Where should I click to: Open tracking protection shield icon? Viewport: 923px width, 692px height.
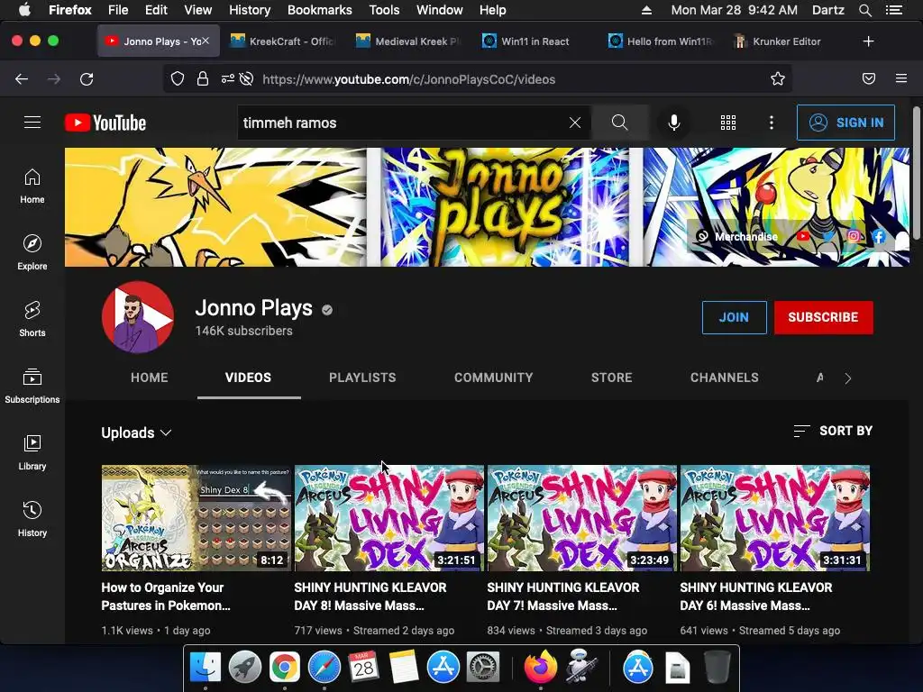pyautogui.click(x=178, y=79)
